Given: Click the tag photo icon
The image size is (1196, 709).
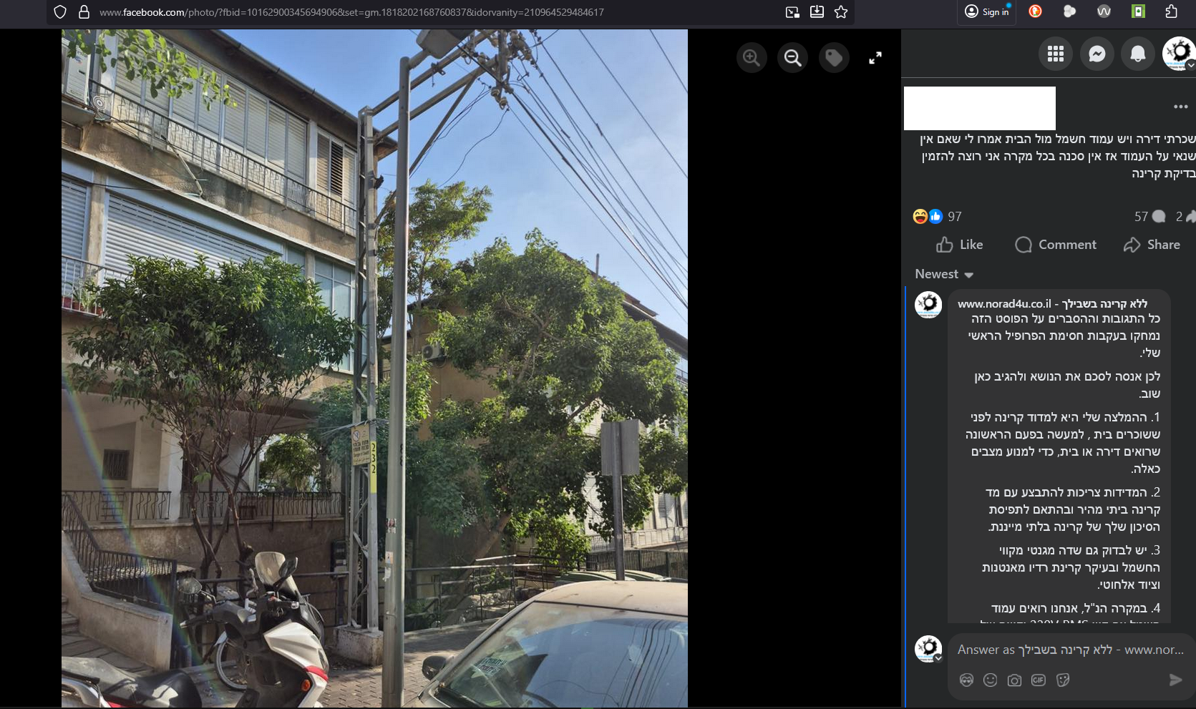Looking at the screenshot, I should point(834,58).
